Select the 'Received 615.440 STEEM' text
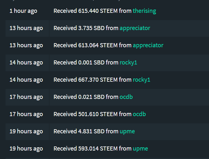The image size is (209, 159). pos(86,11)
